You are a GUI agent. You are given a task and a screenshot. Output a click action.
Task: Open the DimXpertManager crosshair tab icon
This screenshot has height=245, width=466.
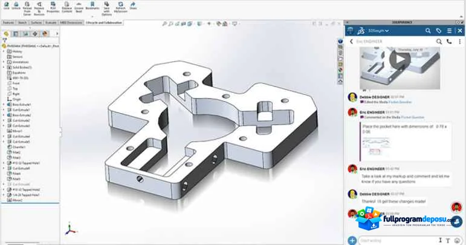click(35, 34)
